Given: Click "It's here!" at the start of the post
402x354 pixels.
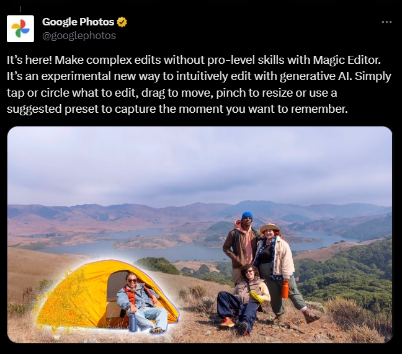Looking at the screenshot, I should [x=30, y=60].
